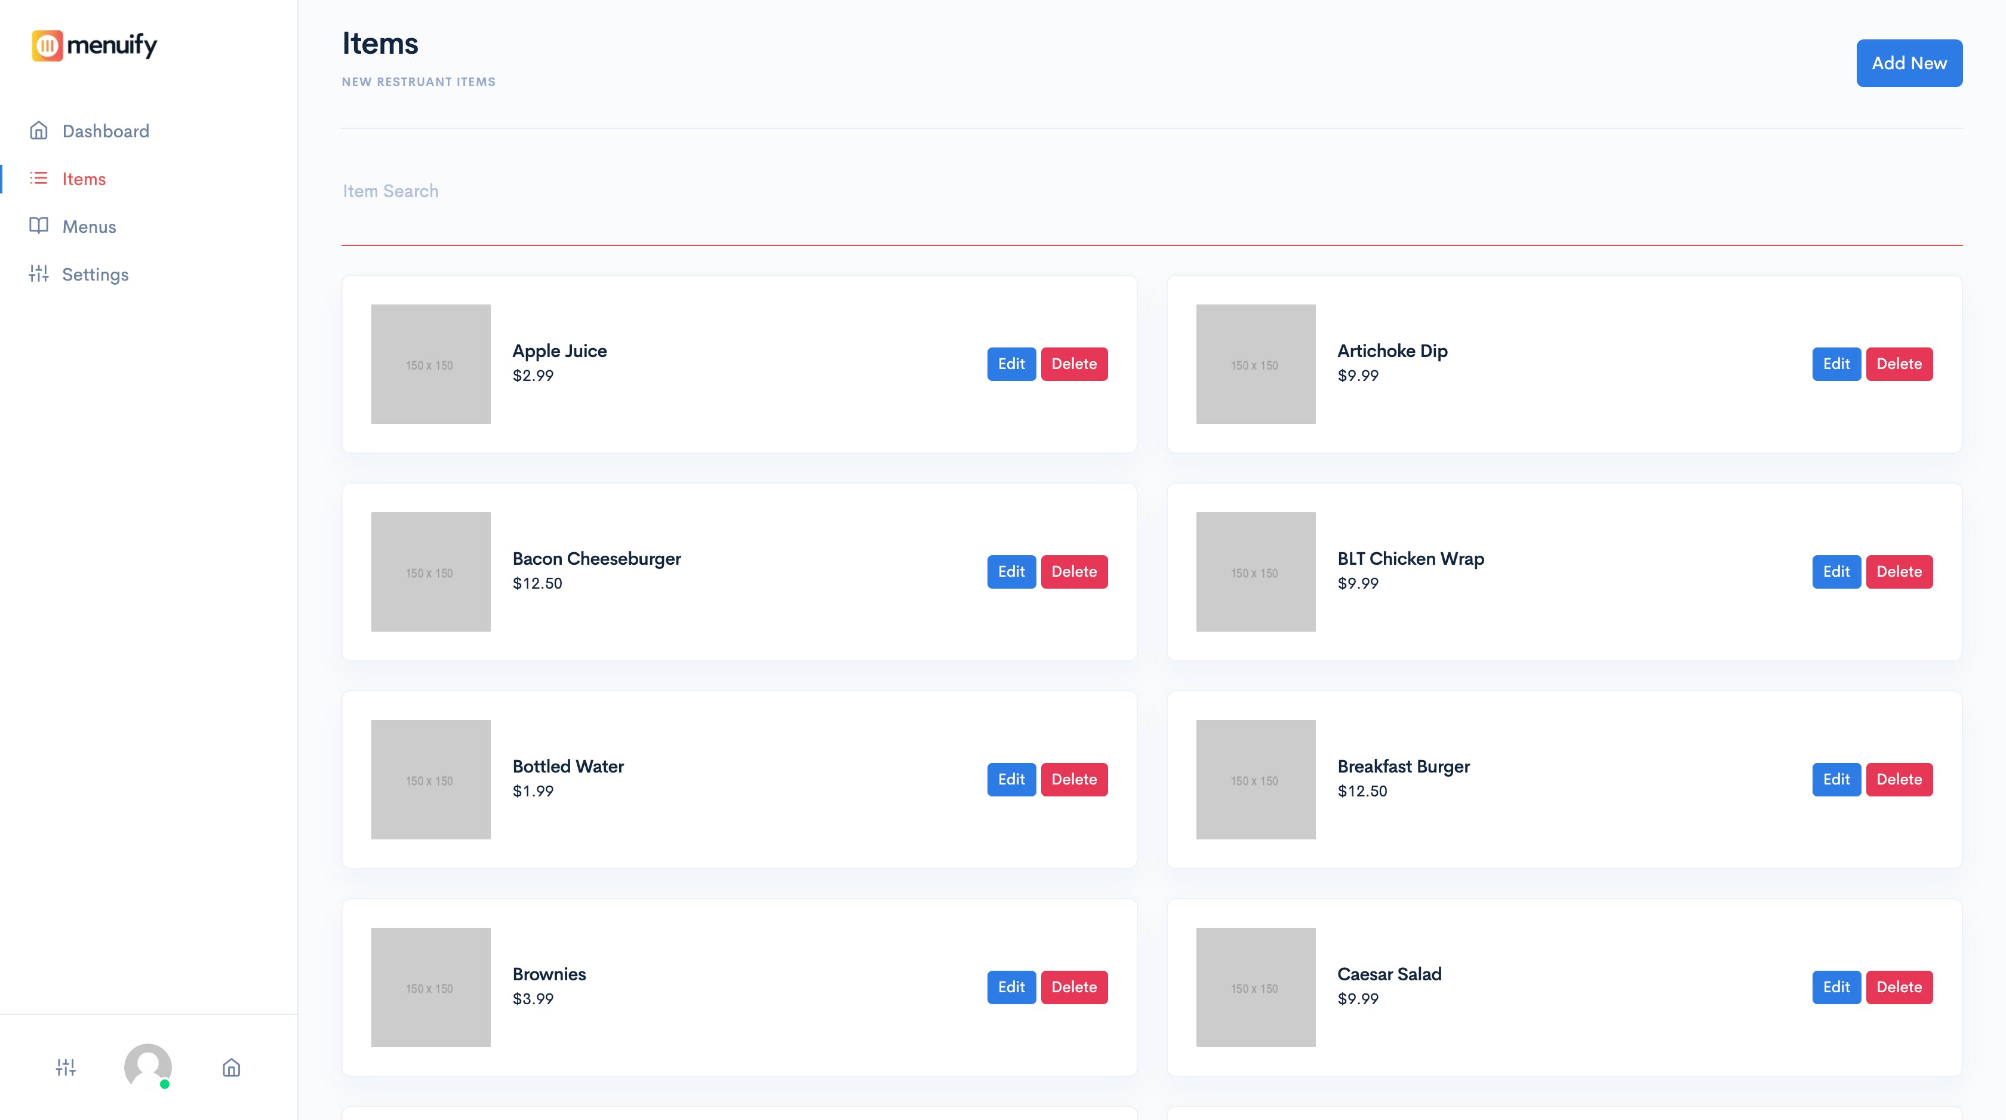Click the NEW RESTRUANT ITEMS subtitle
The image size is (2006, 1120).
(x=419, y=82)
